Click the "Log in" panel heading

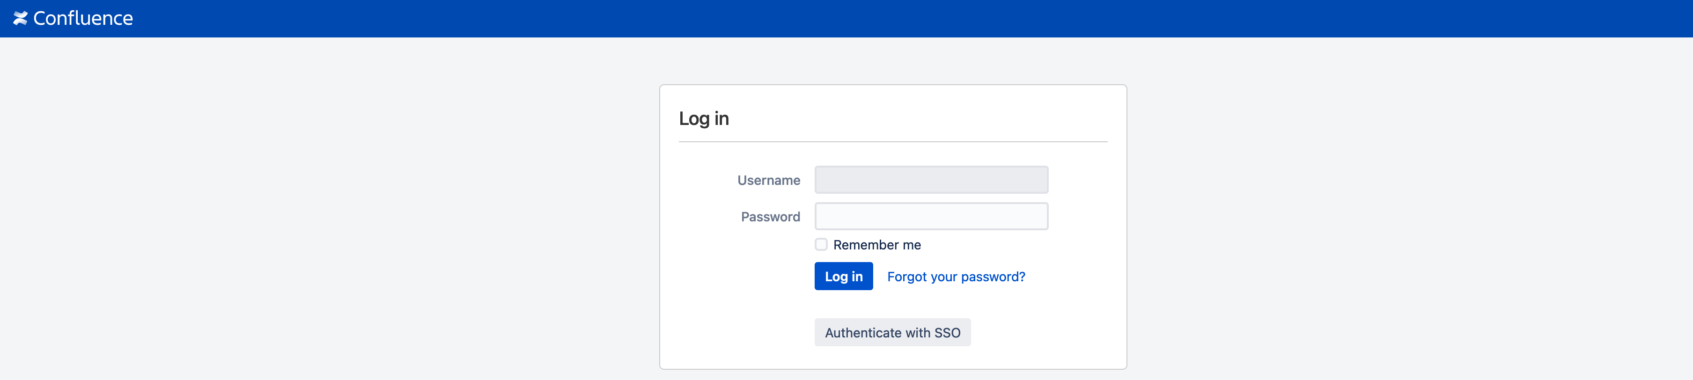[x=704, y=118]
